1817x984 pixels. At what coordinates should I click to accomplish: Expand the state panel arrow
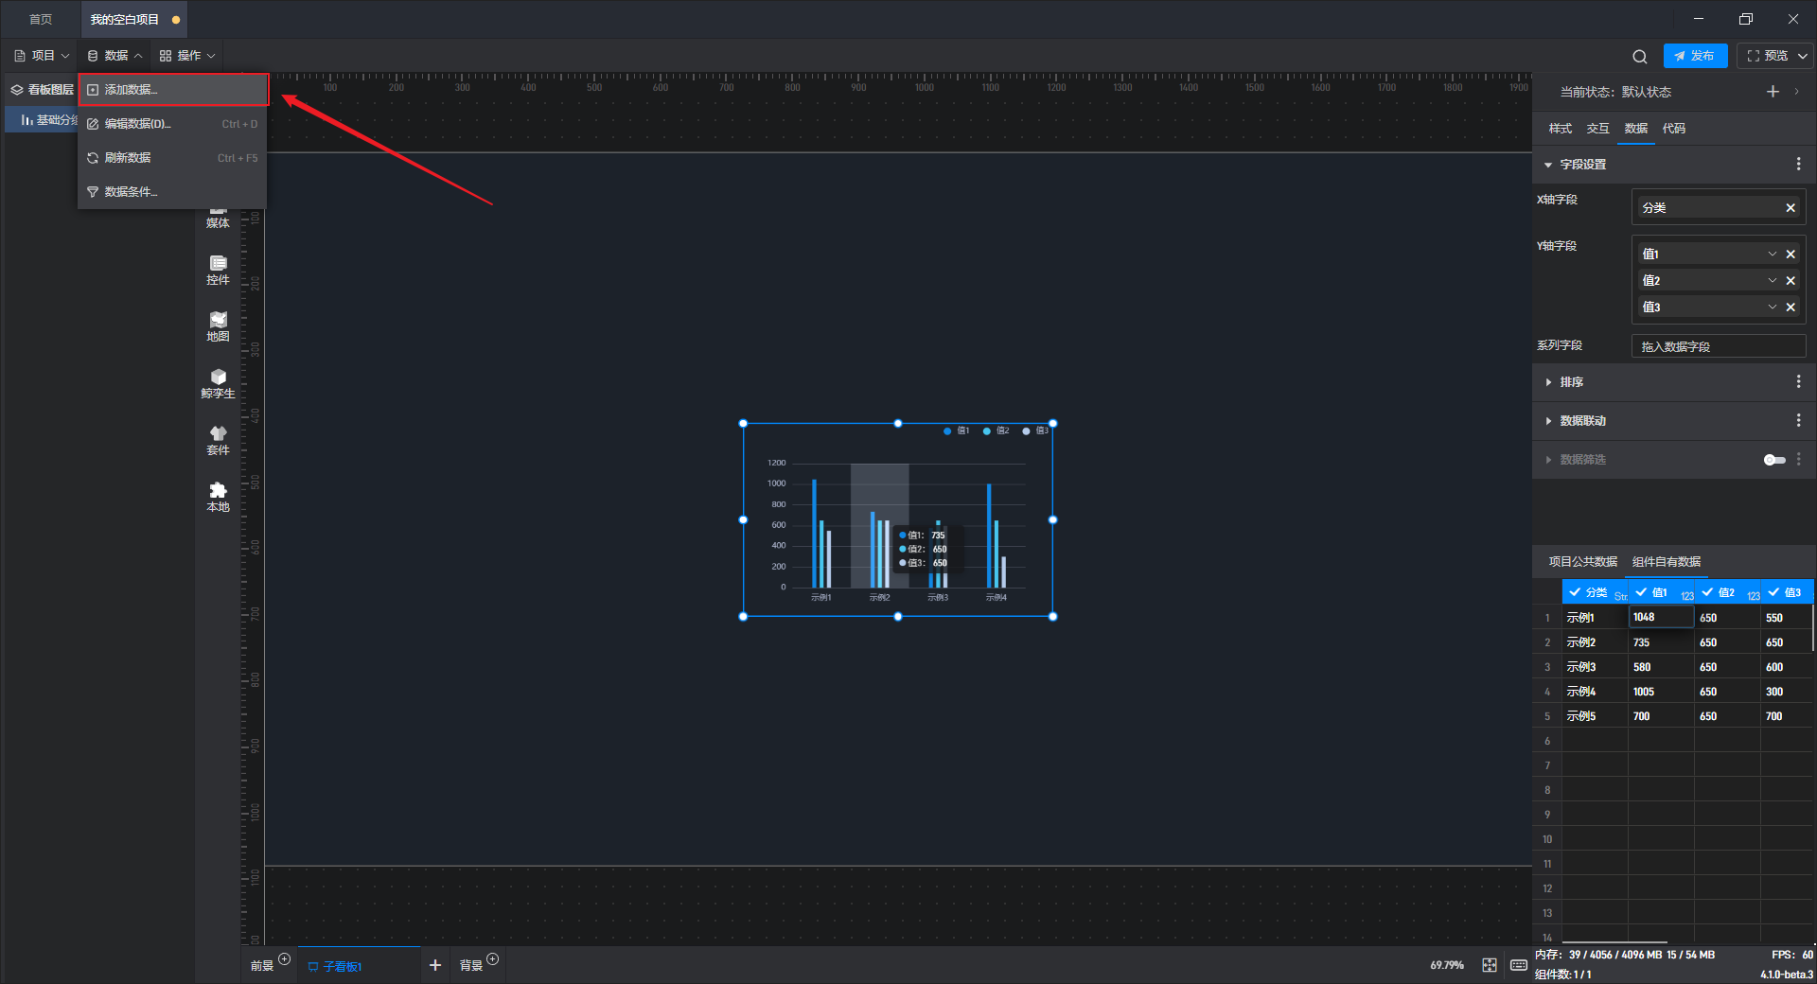point(1796,92)
